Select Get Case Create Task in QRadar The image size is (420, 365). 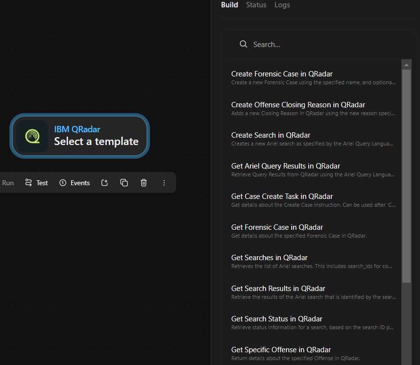tap(313, 200)
